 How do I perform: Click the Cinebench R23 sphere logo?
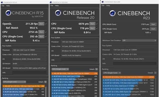[112, 13]
